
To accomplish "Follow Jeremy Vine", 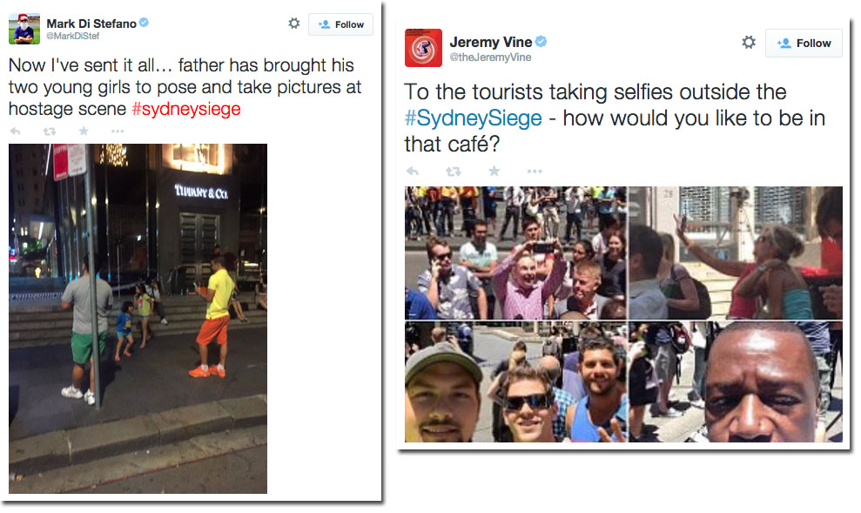I will click(x=804, y=44).
